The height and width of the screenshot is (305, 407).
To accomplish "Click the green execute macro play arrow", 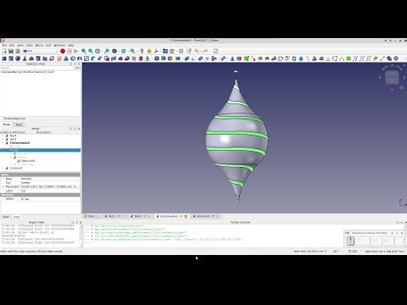I will 76,51.
